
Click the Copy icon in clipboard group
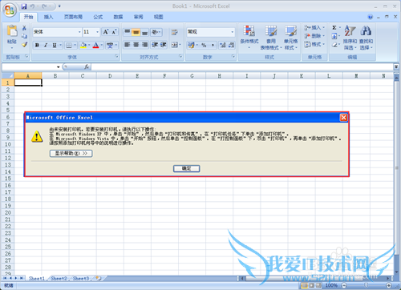24,36
